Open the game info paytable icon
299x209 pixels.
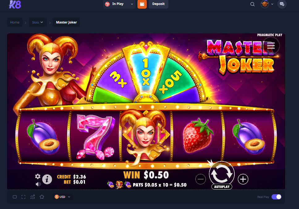coord(47,179)
